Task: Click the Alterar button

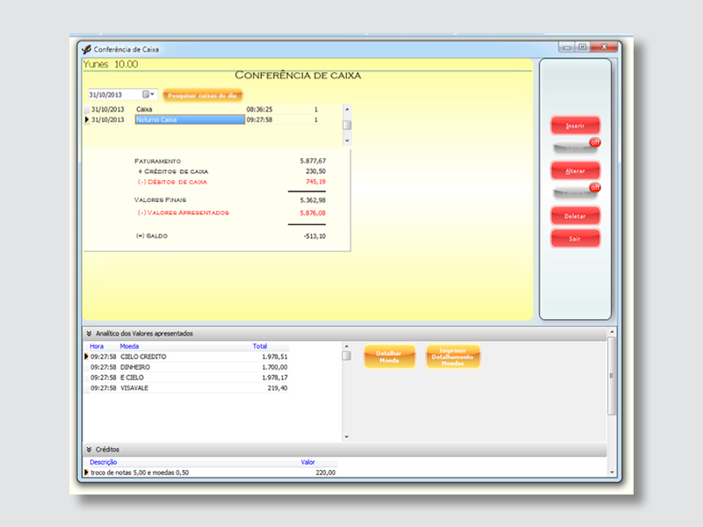Action: [x=576, y=170]
